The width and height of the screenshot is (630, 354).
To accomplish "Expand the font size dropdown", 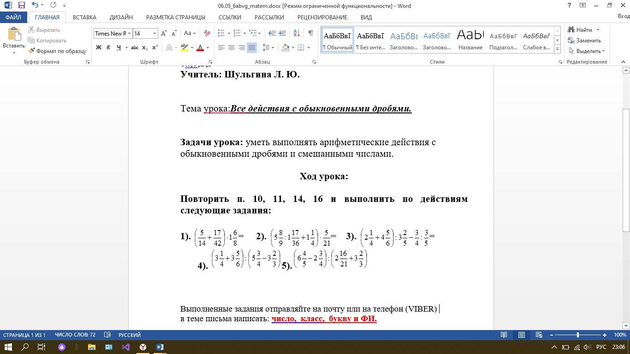I will pos(155,33).
